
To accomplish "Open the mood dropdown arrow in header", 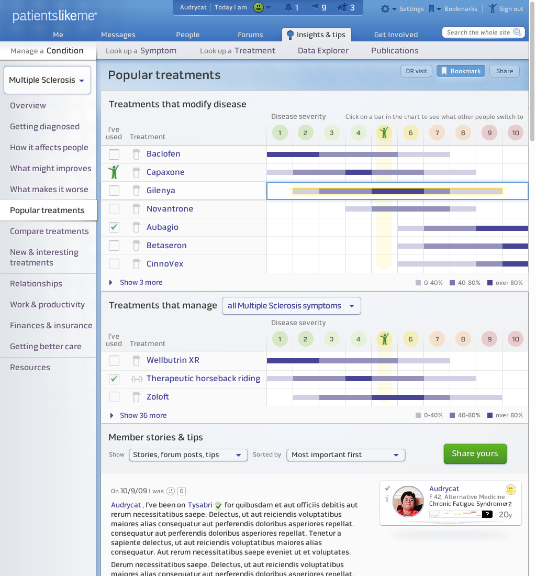I will pos(269,8).
